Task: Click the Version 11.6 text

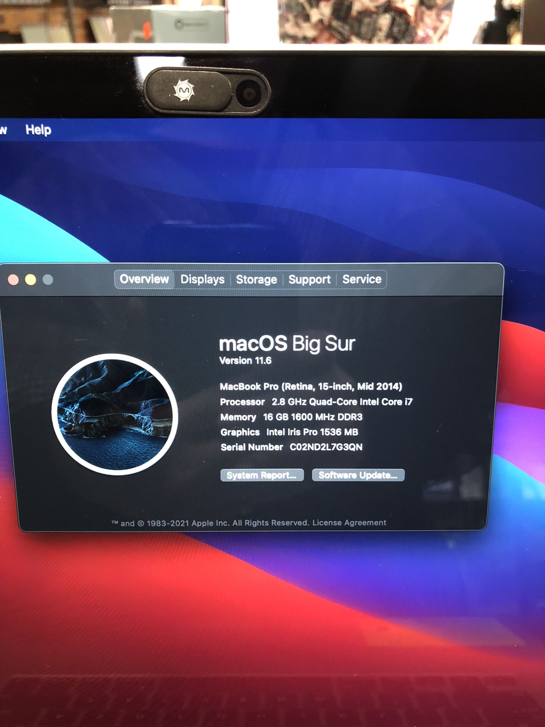Action: pos(245,360)
